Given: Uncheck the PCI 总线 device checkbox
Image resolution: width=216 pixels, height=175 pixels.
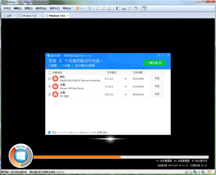Looking at the screenshot, I should pyautogui.click(x=49, y=94).
